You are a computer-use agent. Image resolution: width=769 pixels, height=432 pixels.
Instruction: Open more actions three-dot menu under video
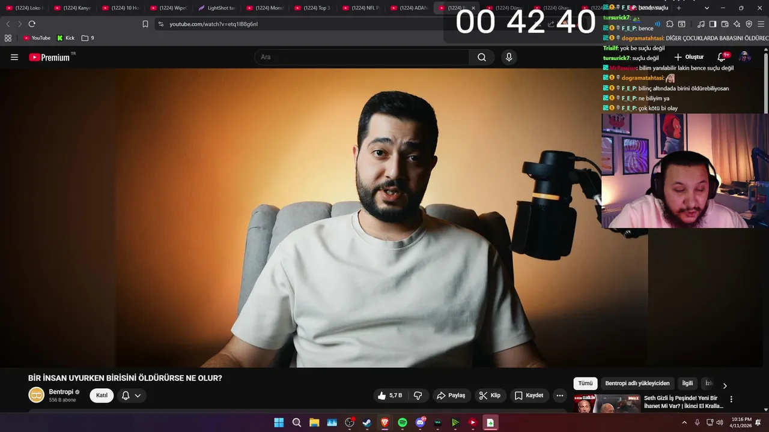[560, 395]
